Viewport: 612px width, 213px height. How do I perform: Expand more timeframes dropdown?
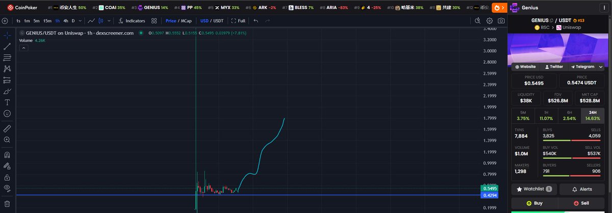pos(80,21)
